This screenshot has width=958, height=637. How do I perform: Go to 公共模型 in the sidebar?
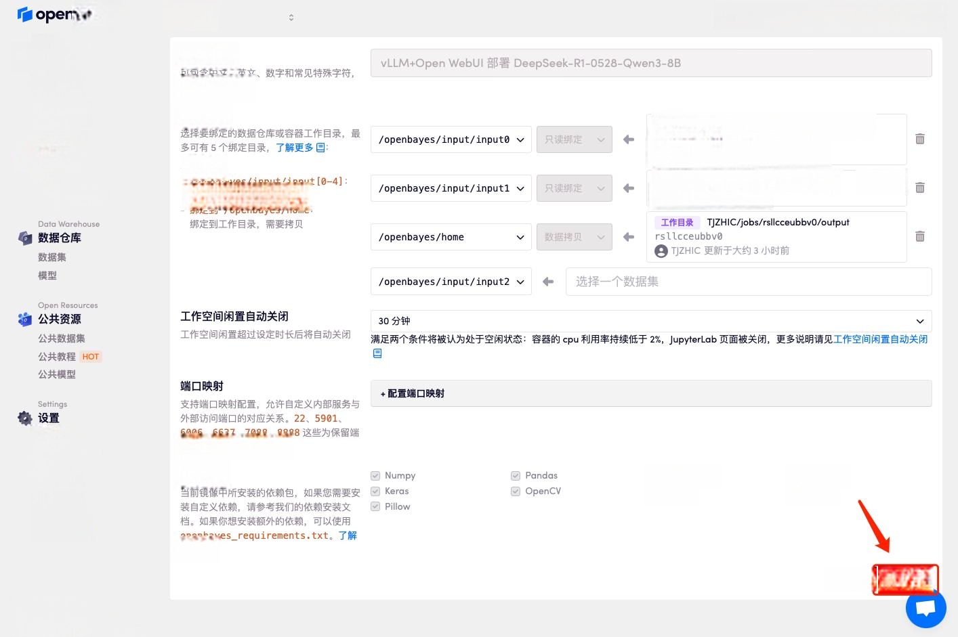pos(57,374)
